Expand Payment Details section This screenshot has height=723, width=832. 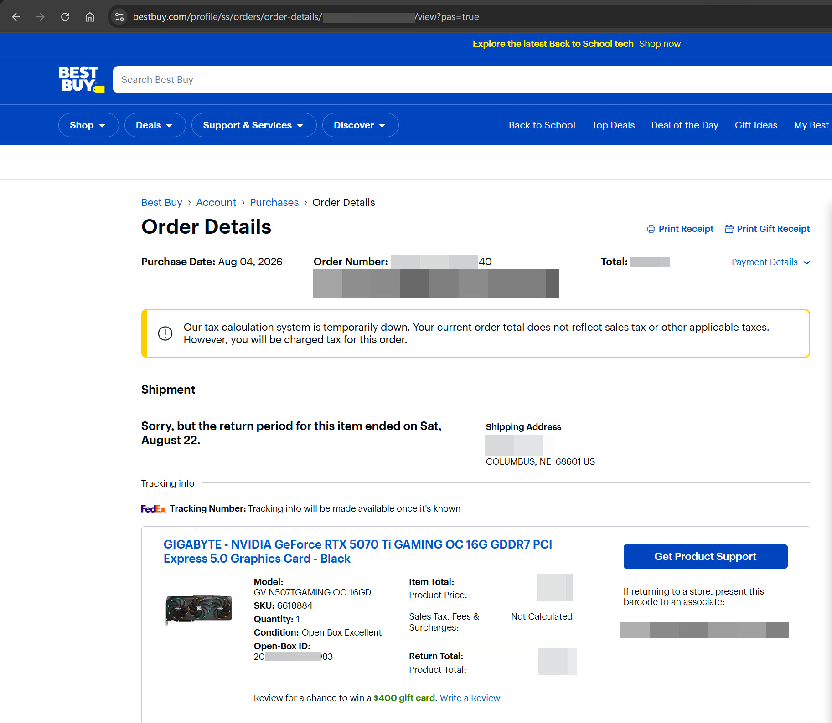(770, 262)
